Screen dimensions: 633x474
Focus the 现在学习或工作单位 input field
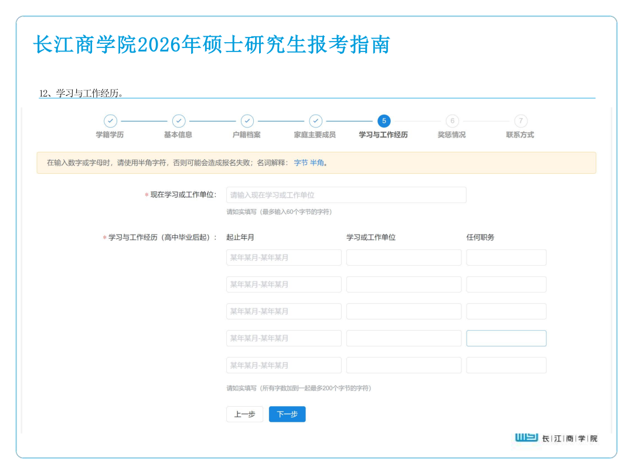[346, 195]
